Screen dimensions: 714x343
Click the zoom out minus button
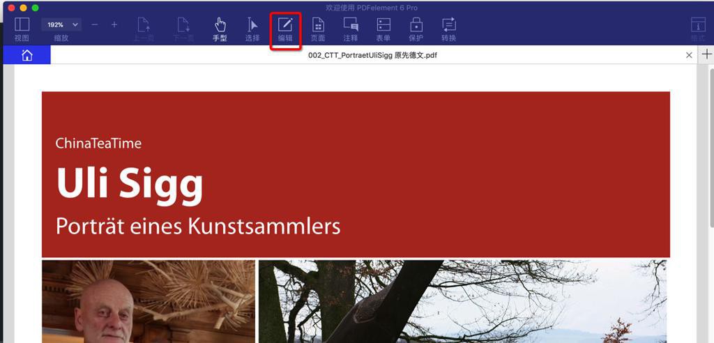[95, 24]
